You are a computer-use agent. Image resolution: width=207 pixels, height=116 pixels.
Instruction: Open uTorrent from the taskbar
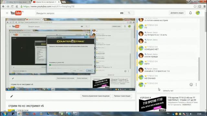pos(62,114)
